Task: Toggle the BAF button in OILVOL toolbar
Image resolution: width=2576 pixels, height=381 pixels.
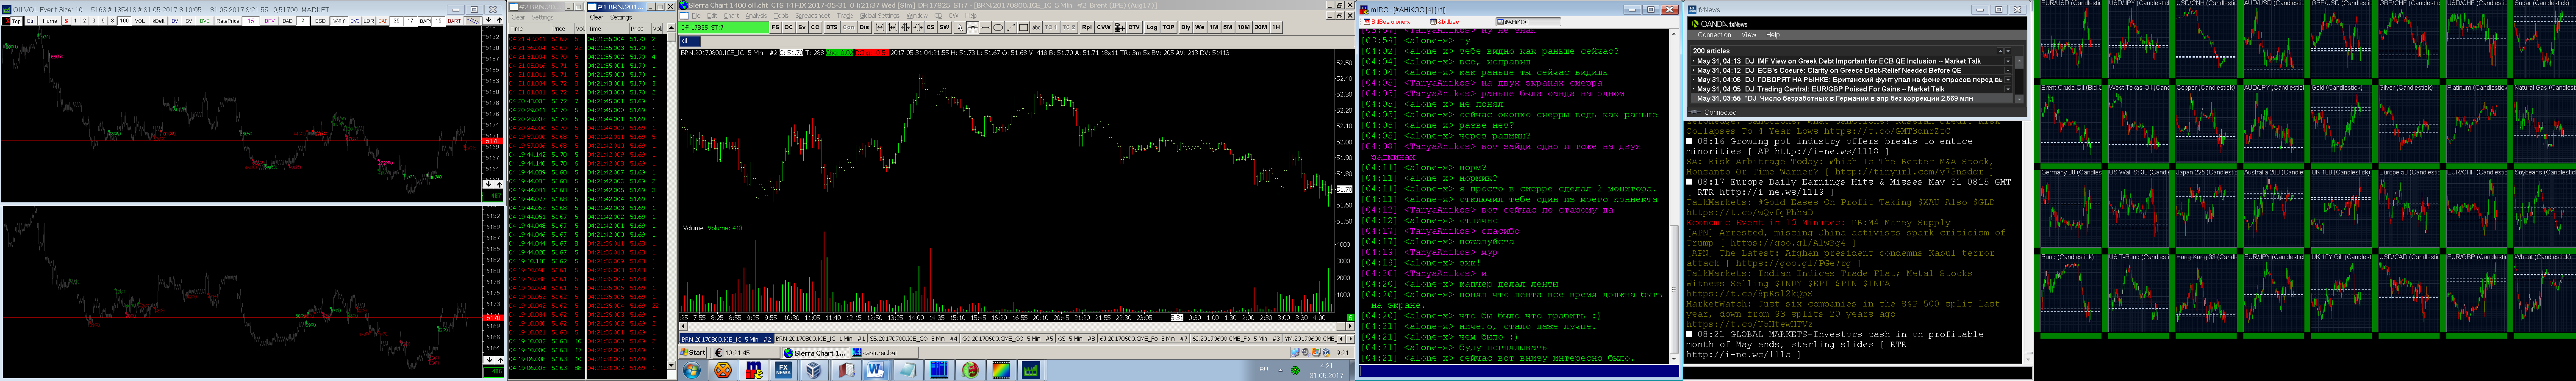Action: tap(383, 21)
